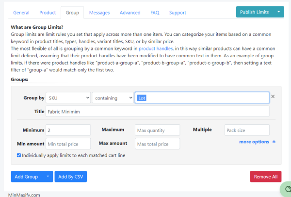This screenshot has width=291, height=197.
Task: Open the Product tab
Action: pos(48,13)
